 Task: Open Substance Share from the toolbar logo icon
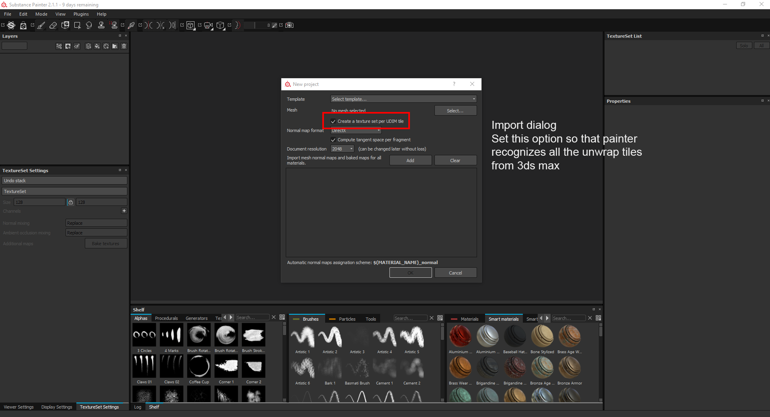coord(11,25)
